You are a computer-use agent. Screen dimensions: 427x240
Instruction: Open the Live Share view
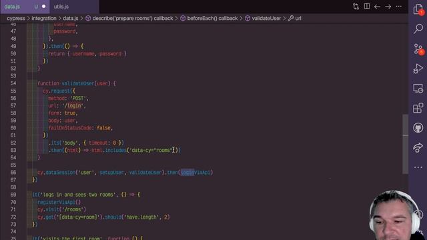(x=418, y=147)
